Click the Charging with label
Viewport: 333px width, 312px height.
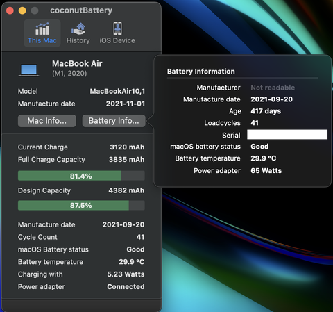40,274
